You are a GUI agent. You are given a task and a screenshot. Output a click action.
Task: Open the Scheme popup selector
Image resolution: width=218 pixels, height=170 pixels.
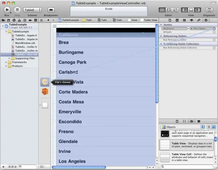[x=32, y=10]
